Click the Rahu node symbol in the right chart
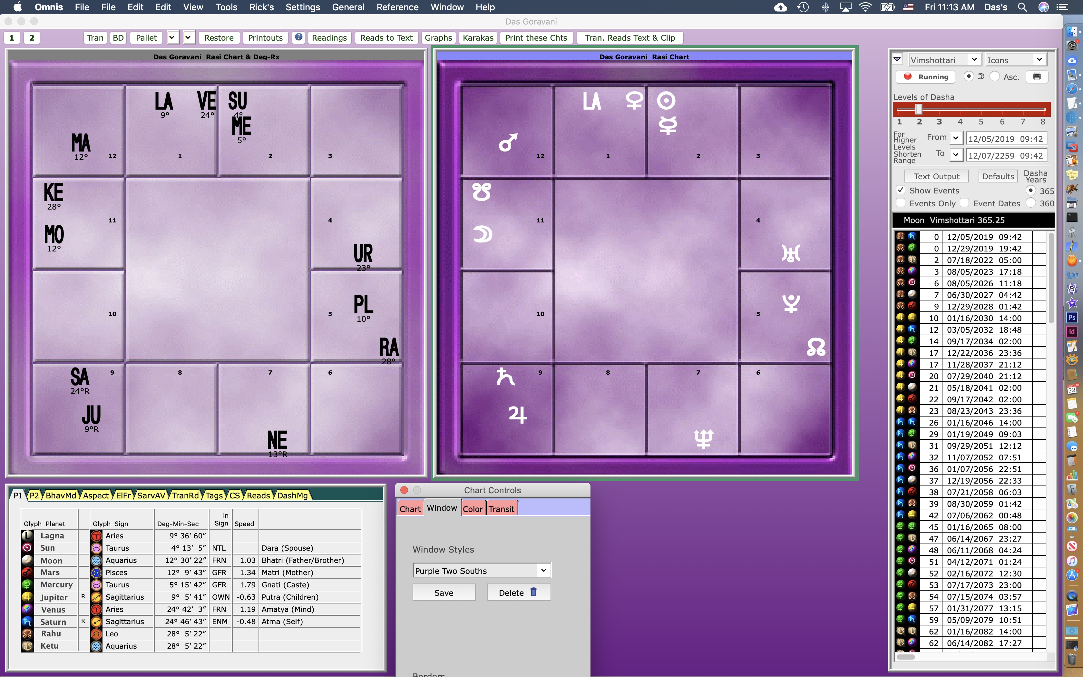 pos(816,348)
